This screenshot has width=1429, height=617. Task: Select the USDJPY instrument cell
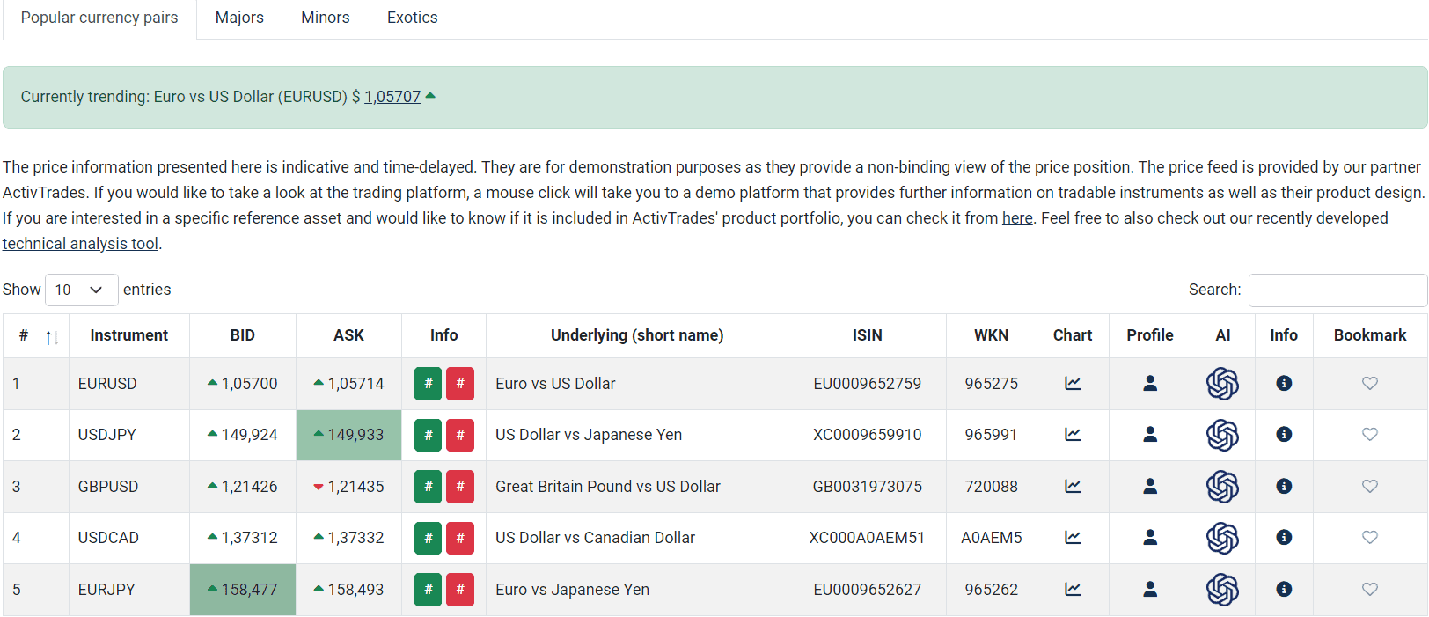[x=128, y=435]
